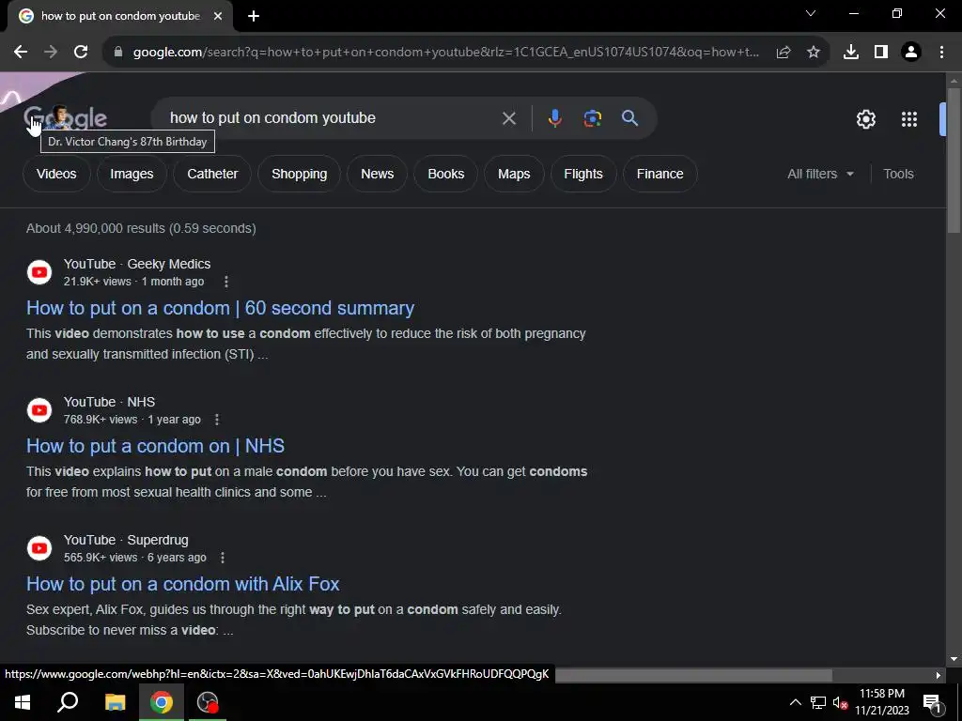Switch to the Books results
The width and height of the screenshot is (962, 721).
(x=446, y=174)
